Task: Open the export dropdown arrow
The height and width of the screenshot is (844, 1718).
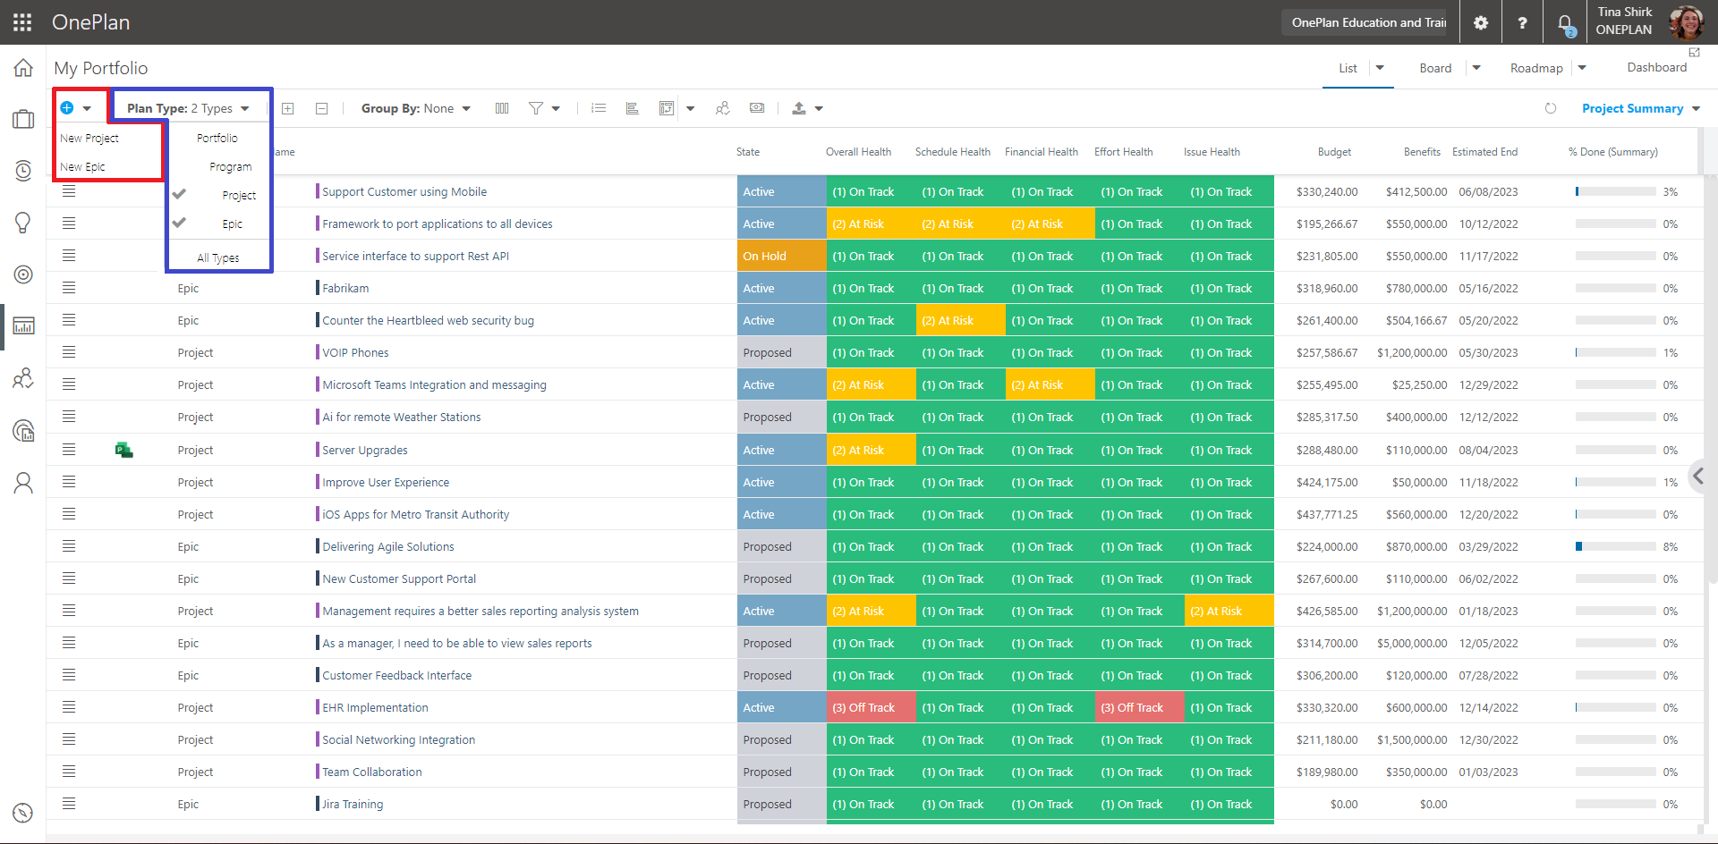Action: coord(819,109)
